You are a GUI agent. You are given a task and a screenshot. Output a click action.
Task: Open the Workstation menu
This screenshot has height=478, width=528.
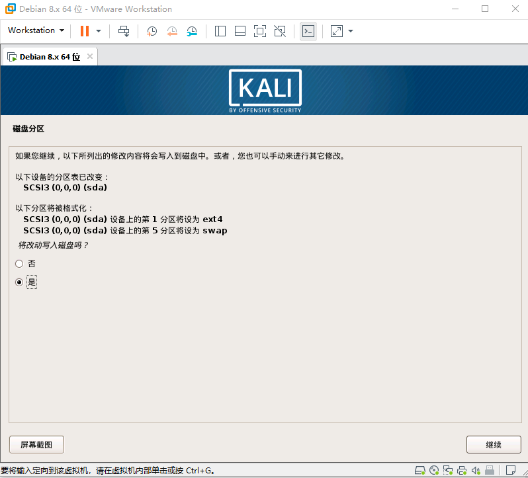pyautogui.click(x=36, y=30)
